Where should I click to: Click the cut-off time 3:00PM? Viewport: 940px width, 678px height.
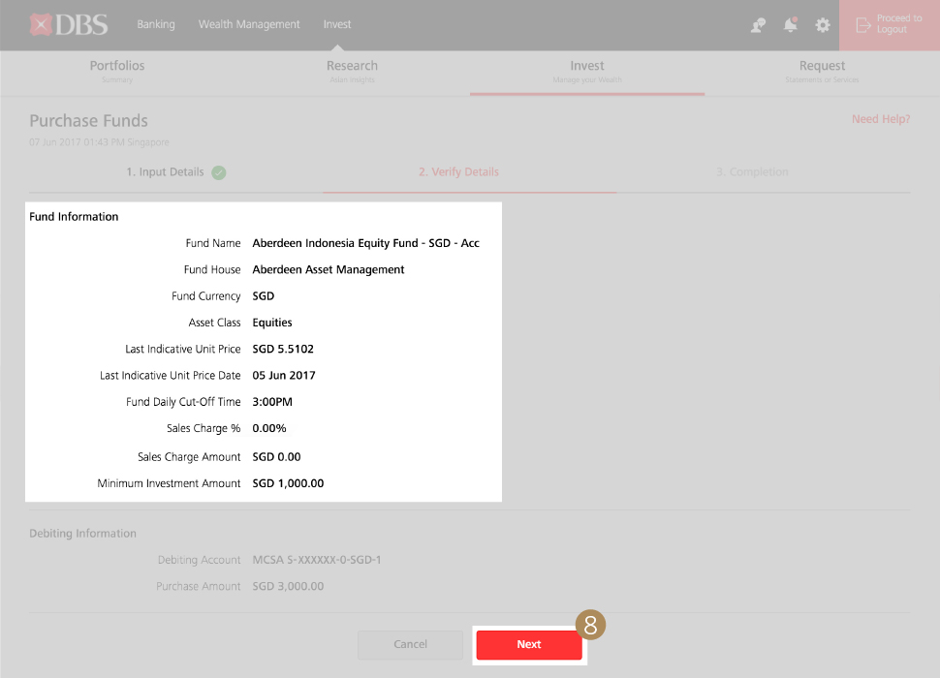272,402
